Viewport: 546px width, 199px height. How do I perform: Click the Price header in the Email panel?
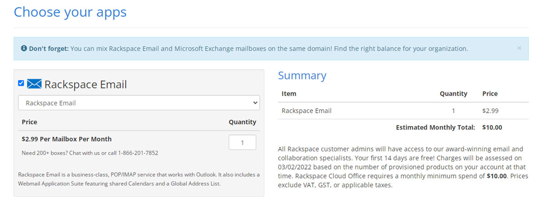coord(30,122)
